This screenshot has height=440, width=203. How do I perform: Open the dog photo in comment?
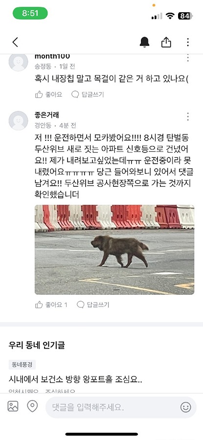pyautogui.click(x=114, y=250)
